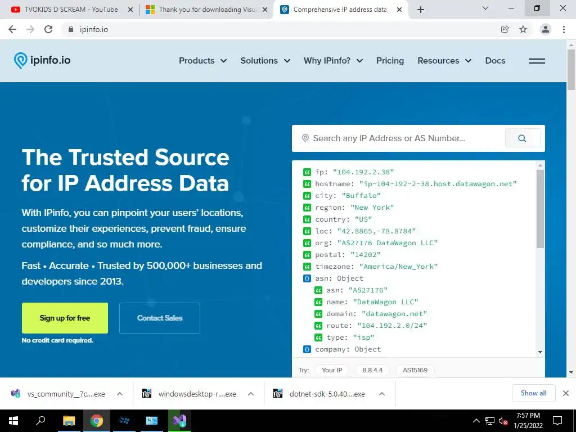The width and height of the screenshot is (576, 432).
Task: Try the AS15169 suggestion chip
Action: [415, 370]
